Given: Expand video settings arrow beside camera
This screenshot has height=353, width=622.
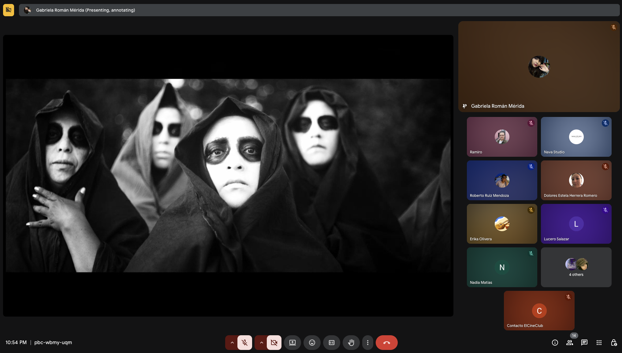Looking at the screenshot, I should pos(261,343).
